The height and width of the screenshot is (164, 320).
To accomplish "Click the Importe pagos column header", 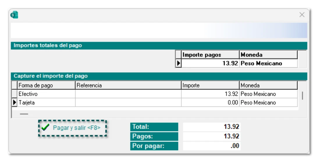I will pyautogui.click(x=210, y=55).
